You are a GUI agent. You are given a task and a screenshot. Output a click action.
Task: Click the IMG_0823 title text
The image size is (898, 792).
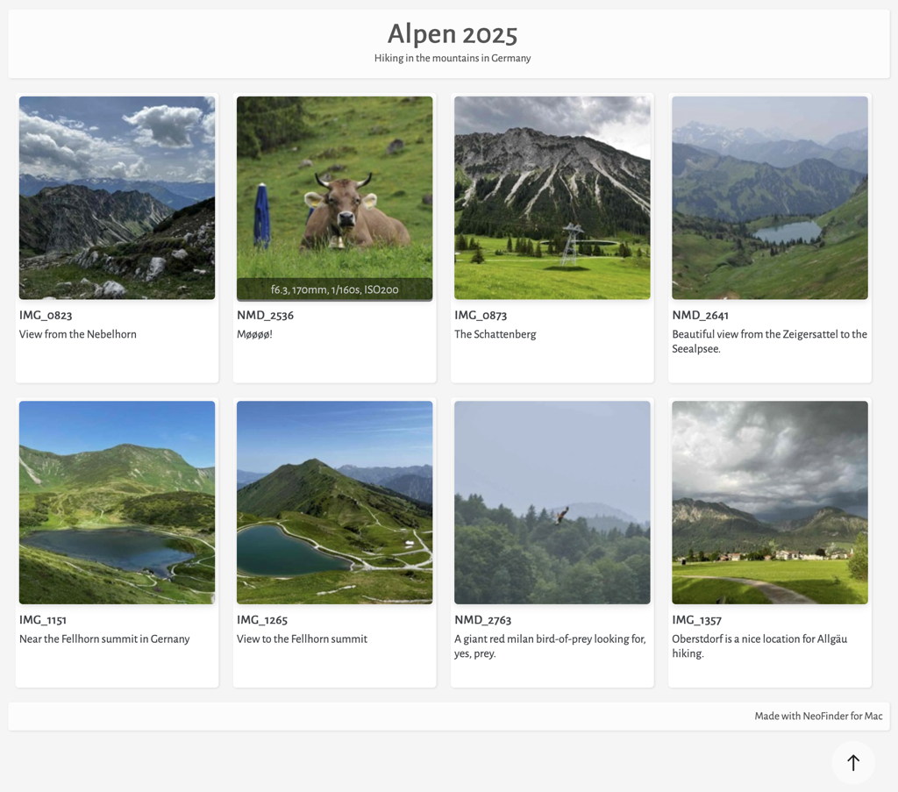pyautogui.click(x=46, y=316)
